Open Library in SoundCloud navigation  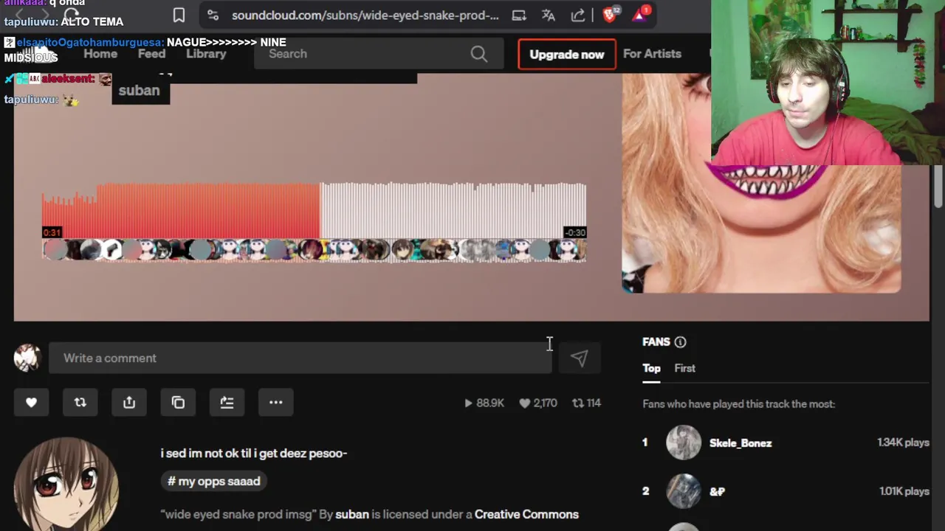(206, 54)
